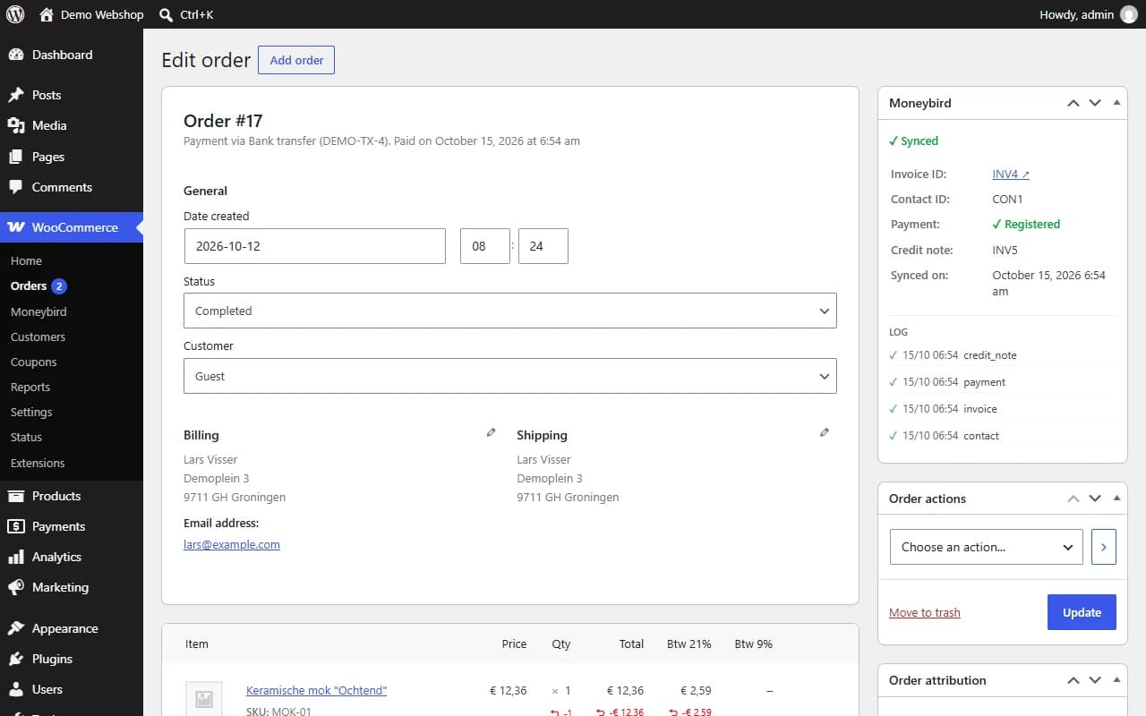Click the Move to trash link
The width and height of the screenshot is (1146, 716).
coord(925,613)
